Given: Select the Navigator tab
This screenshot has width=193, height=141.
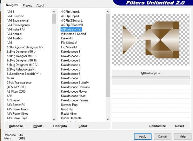Looking at the screenshot, I should click(12, 5).
